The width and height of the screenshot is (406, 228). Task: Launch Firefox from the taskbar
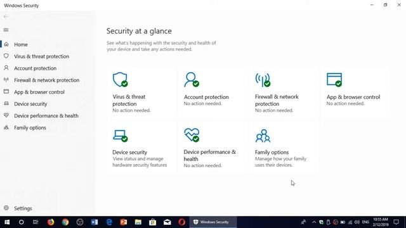tap(51, 222)
